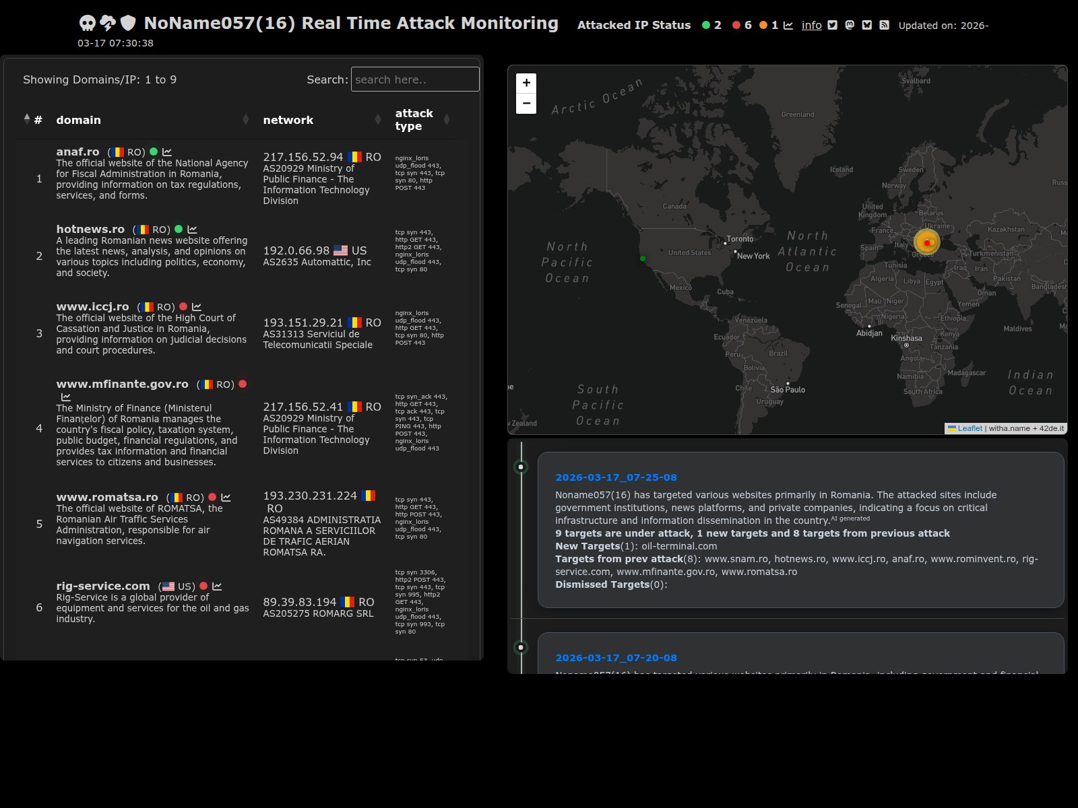Click the Leaflet attribution link on map
1078x808 pixels.
point(970,428)
